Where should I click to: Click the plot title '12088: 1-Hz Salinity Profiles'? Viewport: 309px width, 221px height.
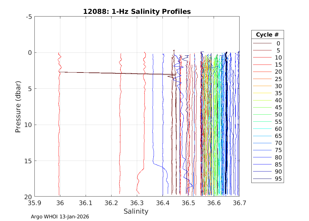(x=137, y=11)
